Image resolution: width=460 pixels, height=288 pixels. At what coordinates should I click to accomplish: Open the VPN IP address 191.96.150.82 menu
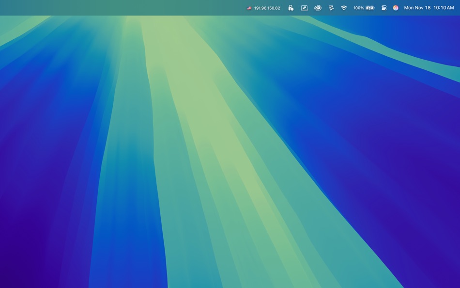[x=263, y=8]
